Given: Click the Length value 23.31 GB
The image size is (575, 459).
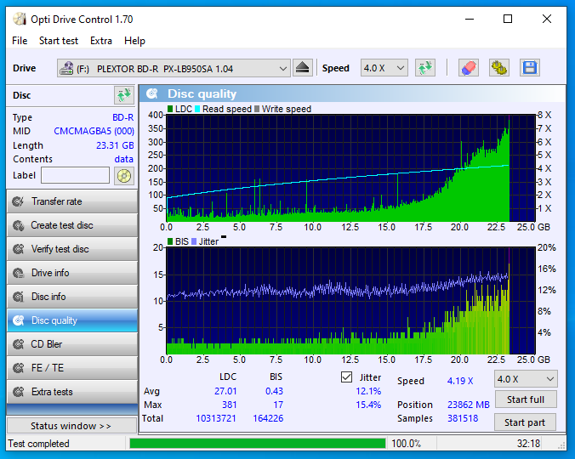Looking at the screenshot, I should pyautogui.click(x=115, y=145).
